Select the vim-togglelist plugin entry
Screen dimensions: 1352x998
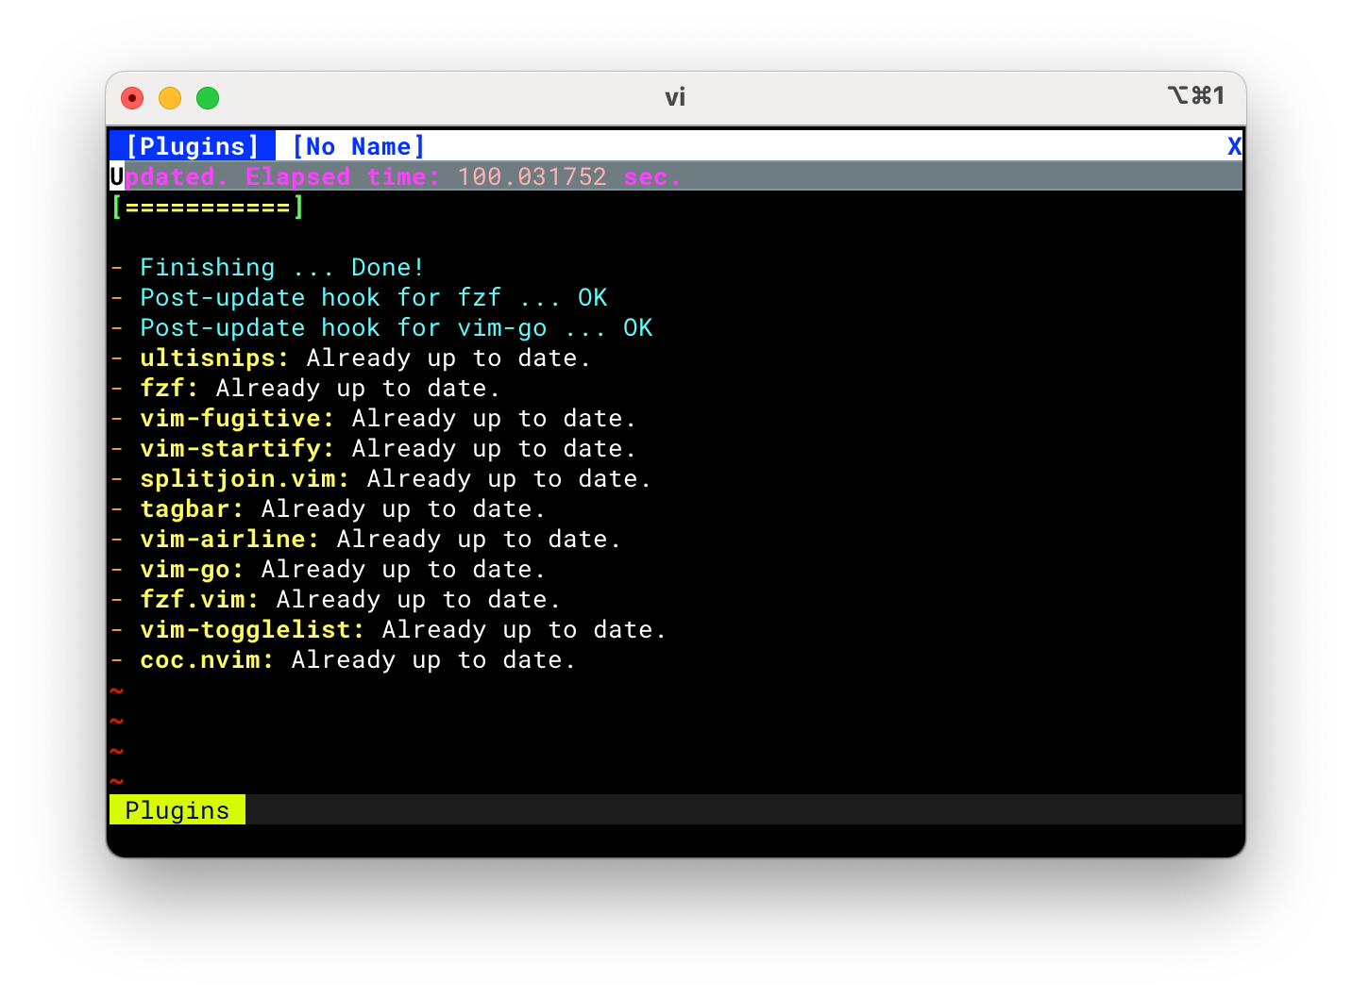tap(389, 629)
